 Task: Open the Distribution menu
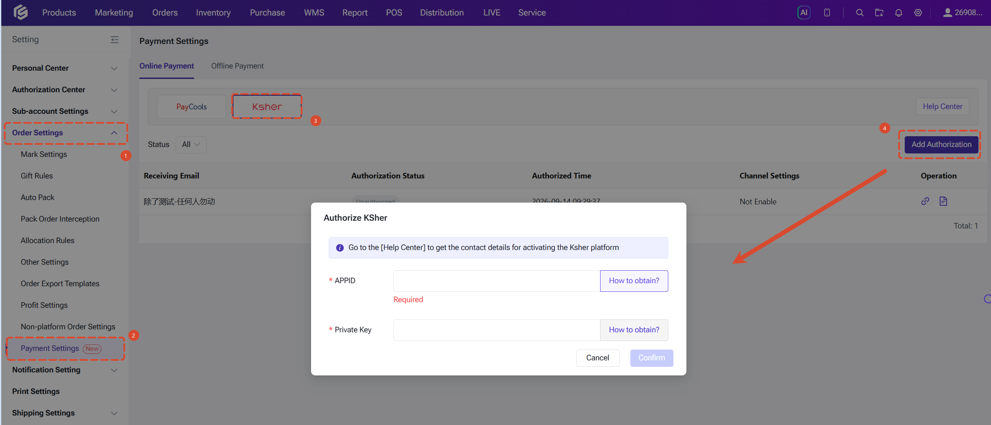click(x=442, y=12)
